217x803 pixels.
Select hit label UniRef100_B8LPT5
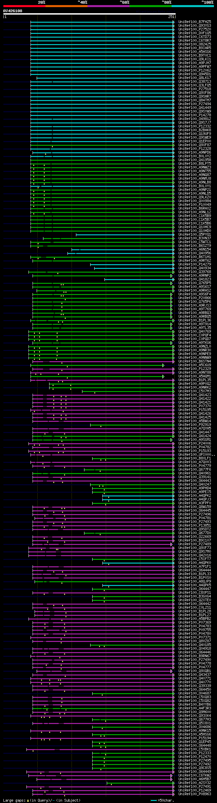pyautogui.click(x=195, y=163)
